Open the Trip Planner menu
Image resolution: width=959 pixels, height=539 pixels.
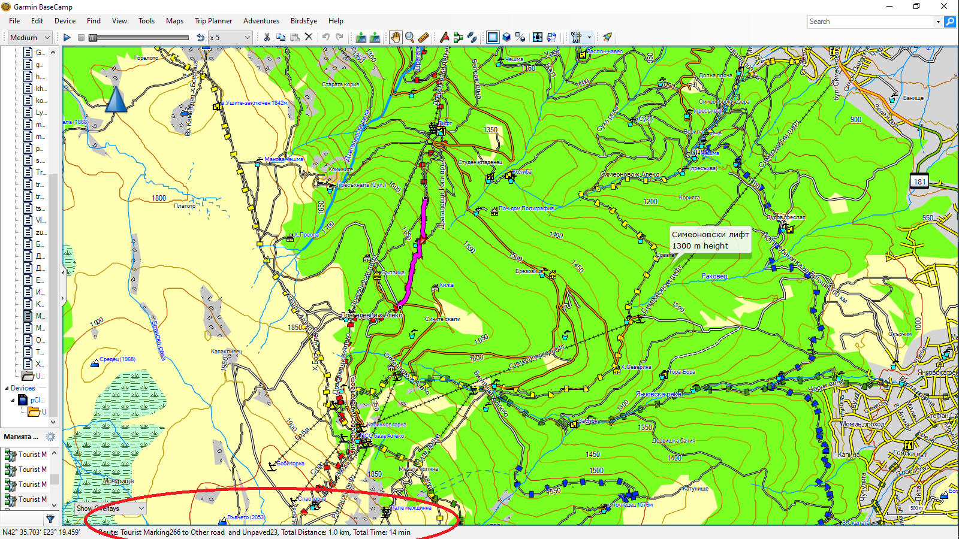213,20
